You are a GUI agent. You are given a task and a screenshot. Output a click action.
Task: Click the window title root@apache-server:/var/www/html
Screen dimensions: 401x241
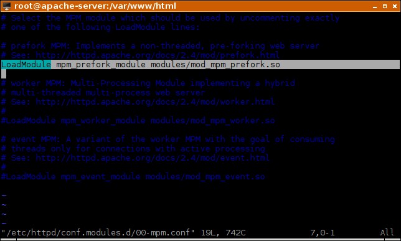coord(95,6)
